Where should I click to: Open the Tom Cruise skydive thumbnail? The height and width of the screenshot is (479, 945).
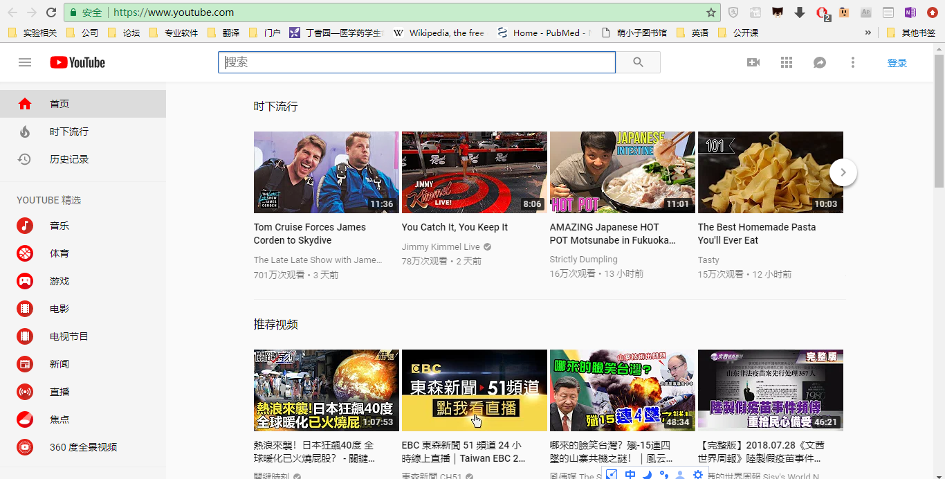pos(327,172)
